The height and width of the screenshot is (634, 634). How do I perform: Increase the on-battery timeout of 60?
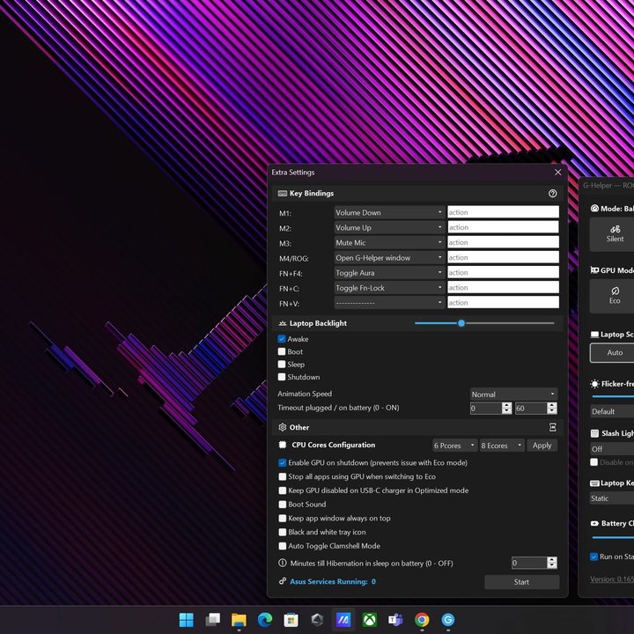pyautogui.click(x=552, y=406)
